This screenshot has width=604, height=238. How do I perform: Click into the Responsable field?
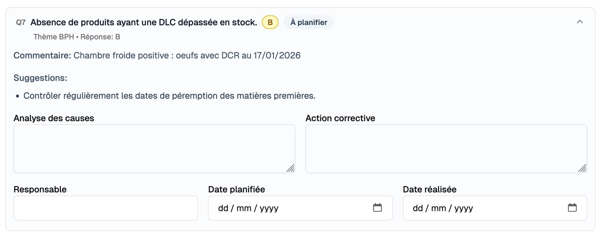coord(106,208)
